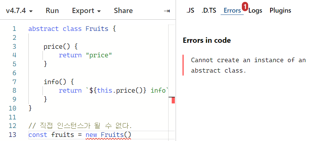Image resolution: width=317 pixels, height=141 pixels.
Task: Click the underlined 'new Fruits()' expression
Action: tap(108, 135)
